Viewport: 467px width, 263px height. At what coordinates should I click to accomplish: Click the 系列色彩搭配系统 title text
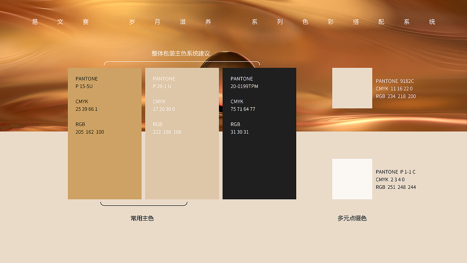pos(343,22)
